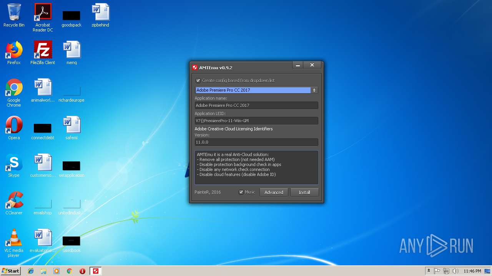Image resolution: width=492 pixels, height=276 pixels.
Task: Click the 'PainteR, 2016' credit text
Action: [208, 192]
